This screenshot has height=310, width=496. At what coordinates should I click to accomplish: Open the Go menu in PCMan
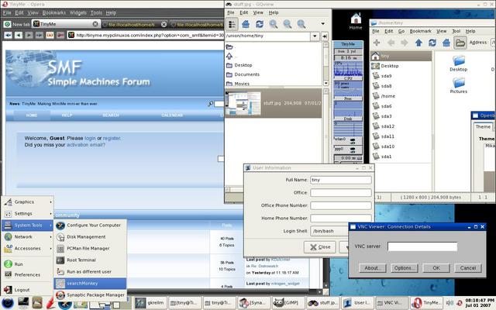coord(401,31)
